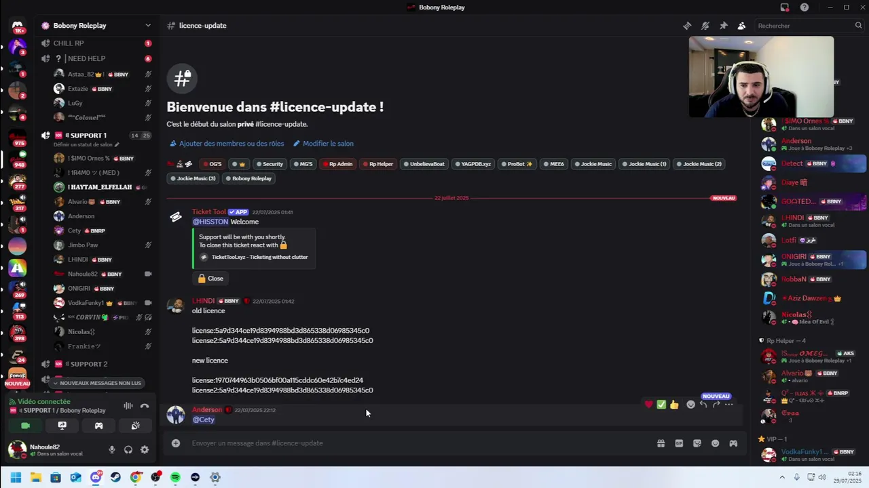The height and width of the screenshot is (488, 869).
Task: Open the apps game controller icon in message box
Action: click(x=733, y=443)
